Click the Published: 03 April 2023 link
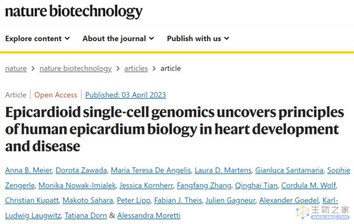Viewport: 354px width, 224px height. [125, 95]
